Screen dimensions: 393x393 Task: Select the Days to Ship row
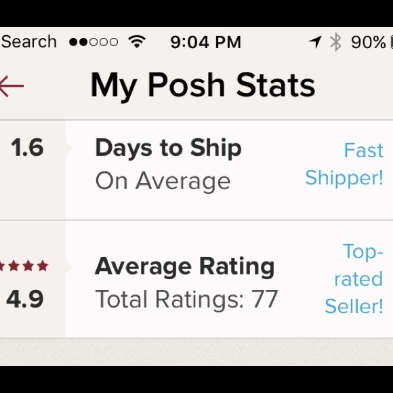tap(196, 170)
